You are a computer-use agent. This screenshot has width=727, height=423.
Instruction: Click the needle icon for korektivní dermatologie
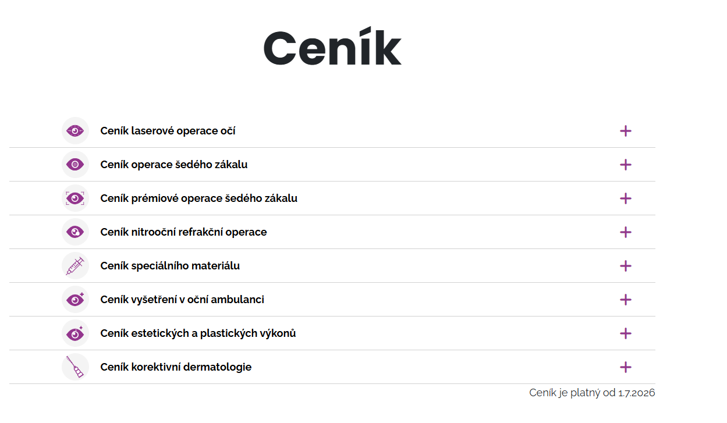[75, 367]
